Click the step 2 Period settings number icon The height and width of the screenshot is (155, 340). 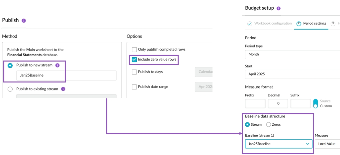298,24
